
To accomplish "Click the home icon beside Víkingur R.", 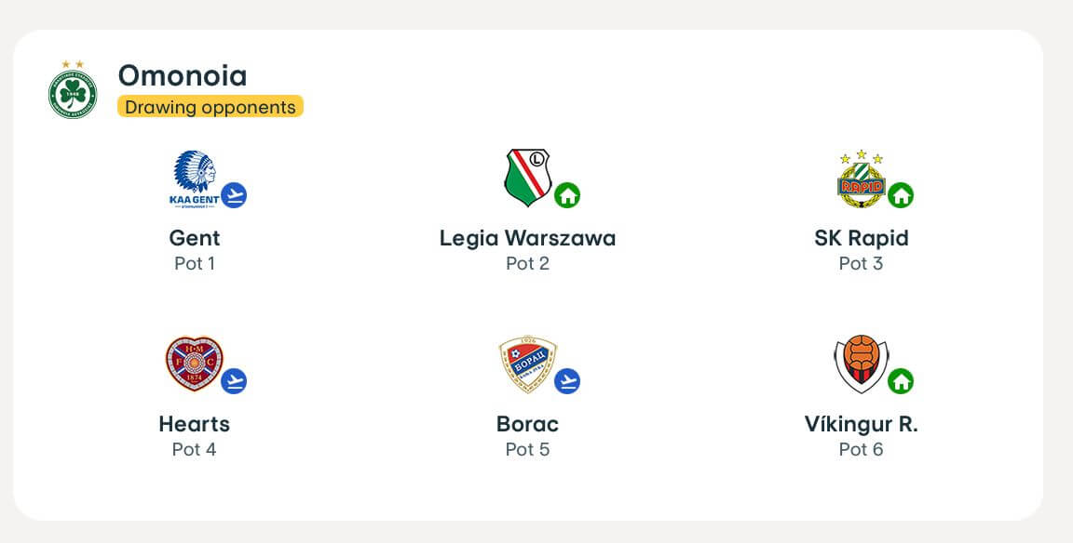I will pyautogui.click(x=901, y=381).
